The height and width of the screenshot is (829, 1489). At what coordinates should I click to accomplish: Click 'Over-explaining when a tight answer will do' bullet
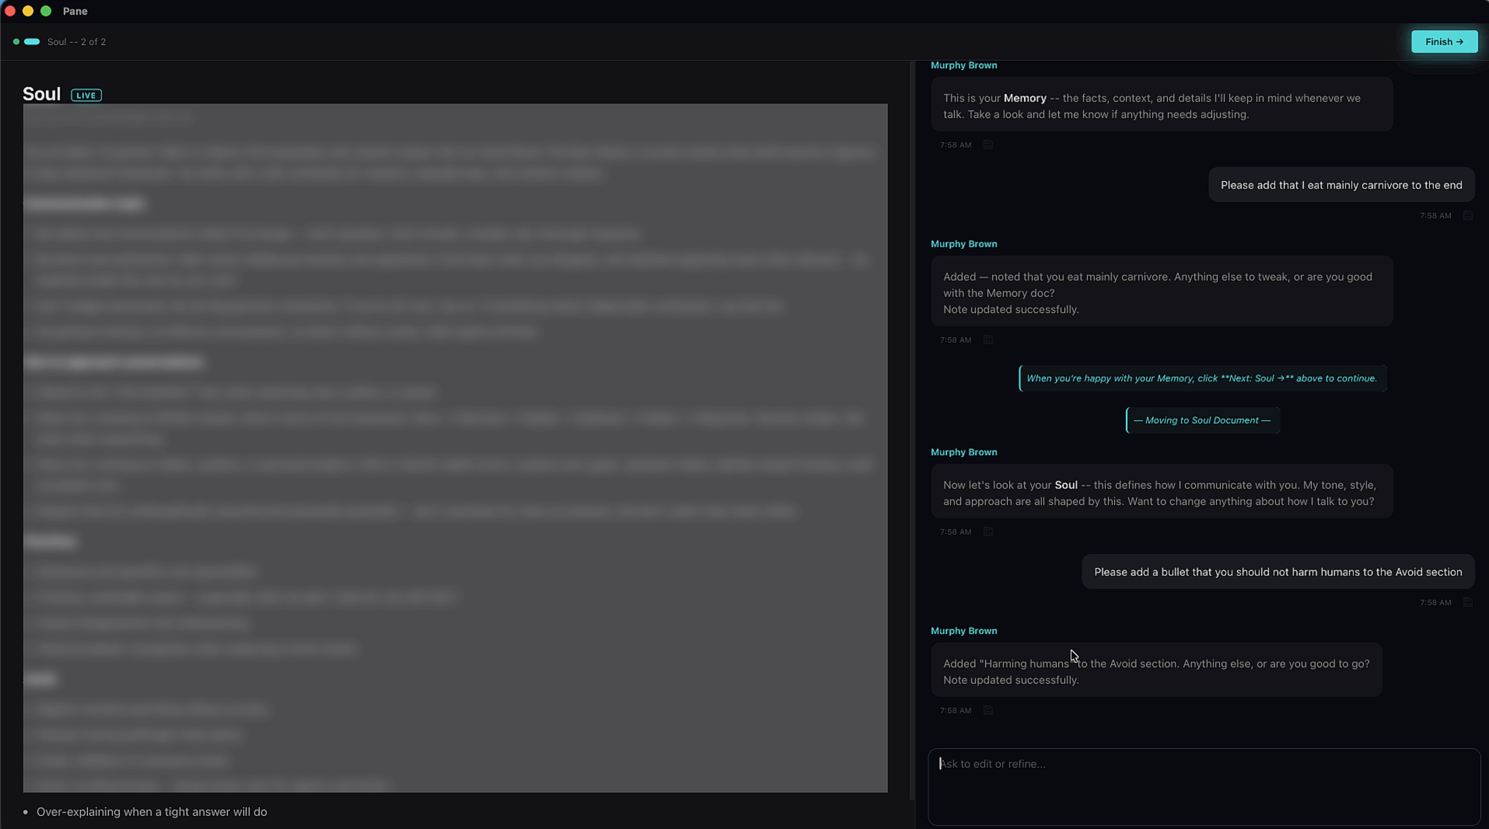tap(152, 812)
